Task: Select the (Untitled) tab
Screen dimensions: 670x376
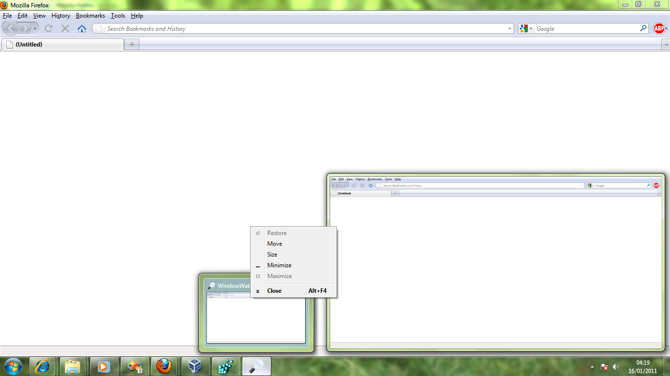Action: [62, 45]
